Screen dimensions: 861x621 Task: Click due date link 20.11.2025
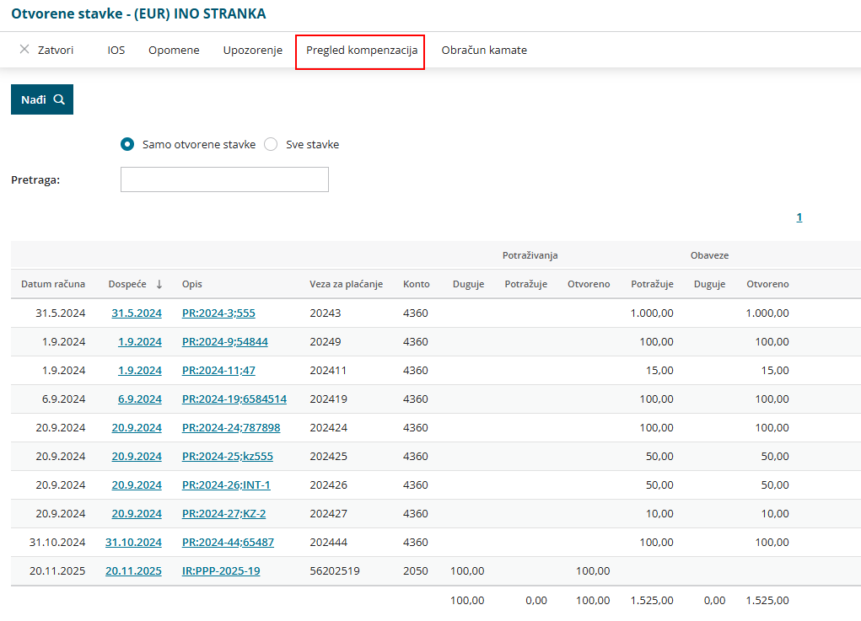coord(133,570)
